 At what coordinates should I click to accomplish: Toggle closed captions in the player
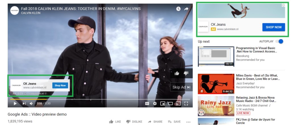click(147, 103)
